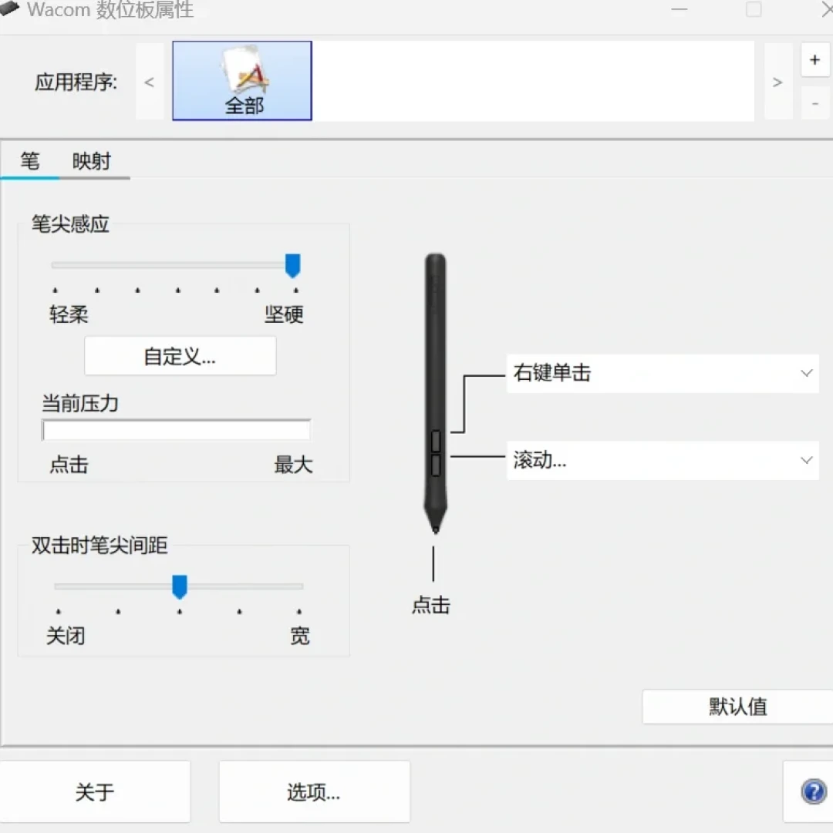Click the 最大 pressure label
Image resolution: width=833 pixels, height=833 pixels.
click(293, 465)
